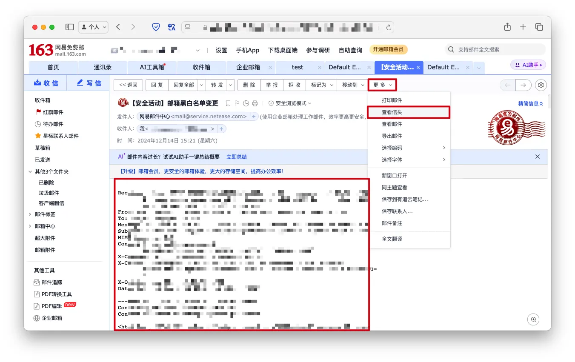Click the 写信 compose button
The image size is (575, 362).
[x=89, y=83]
